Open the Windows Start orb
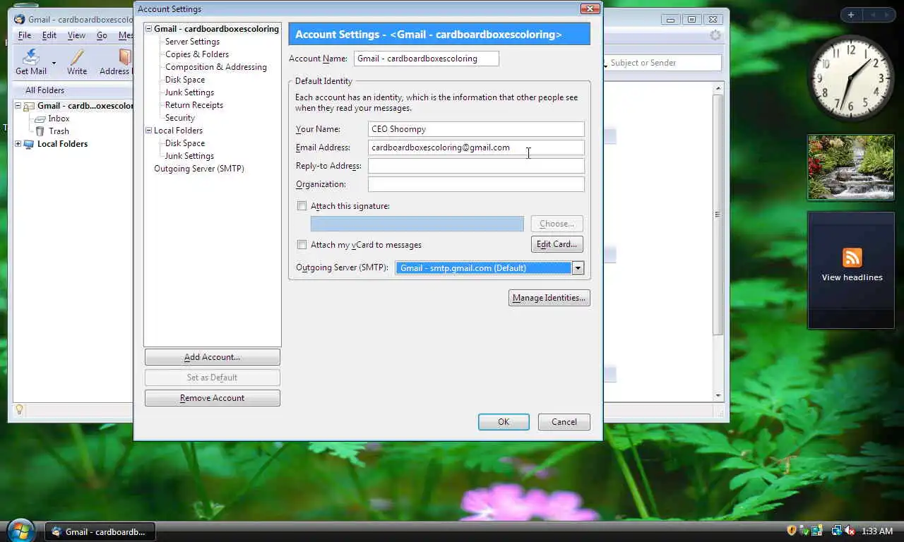Viewport: 904px width, 542px height. [20, 530]
